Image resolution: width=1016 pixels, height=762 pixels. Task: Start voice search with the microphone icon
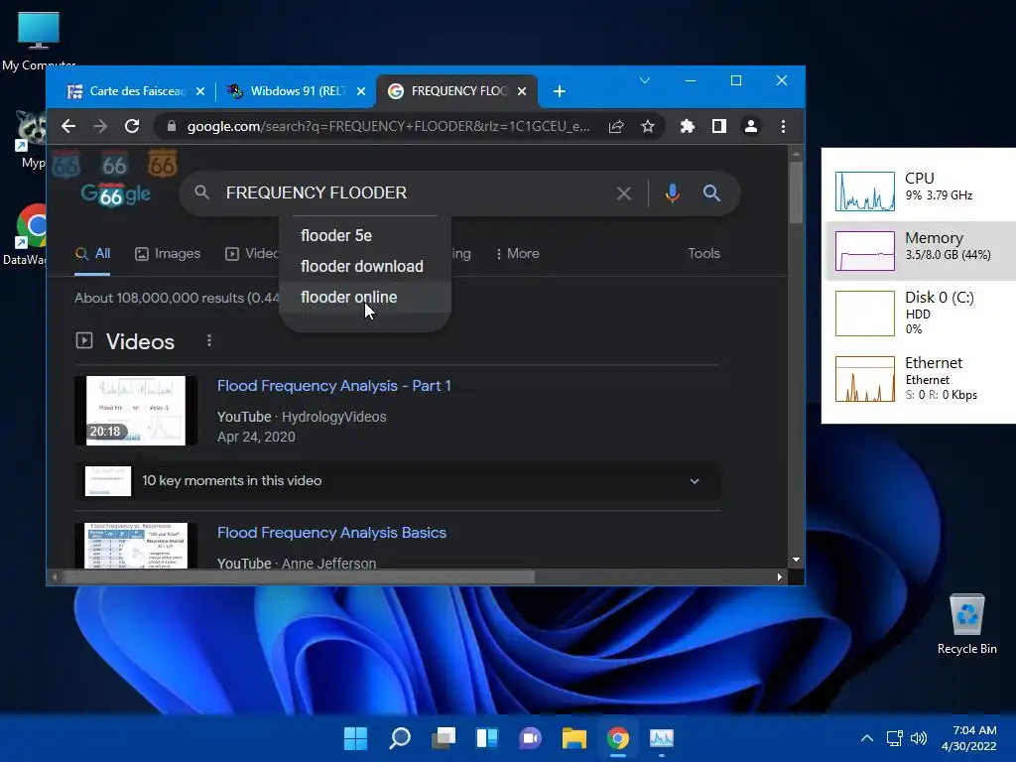pyautogui.click(x=673, y=193)
